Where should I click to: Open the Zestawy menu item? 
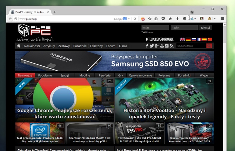(64, 46)
